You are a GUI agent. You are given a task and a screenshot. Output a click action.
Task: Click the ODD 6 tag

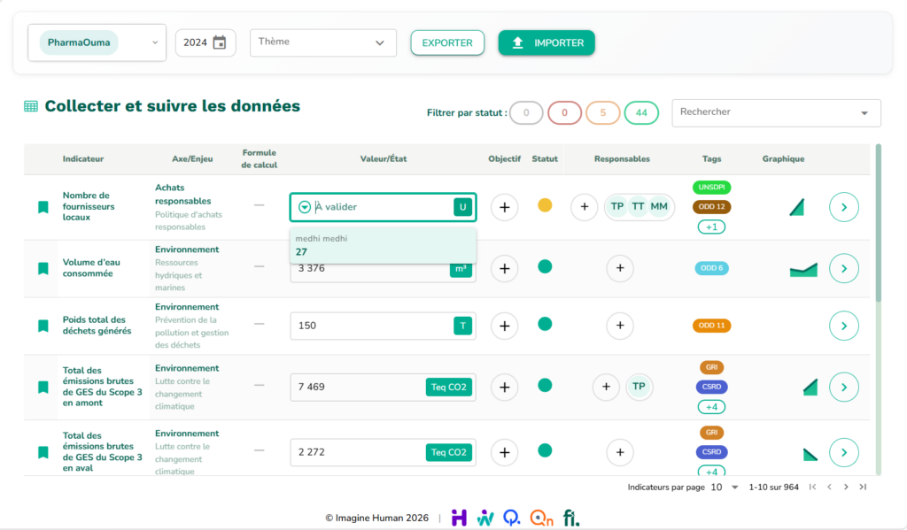[711, 268]
